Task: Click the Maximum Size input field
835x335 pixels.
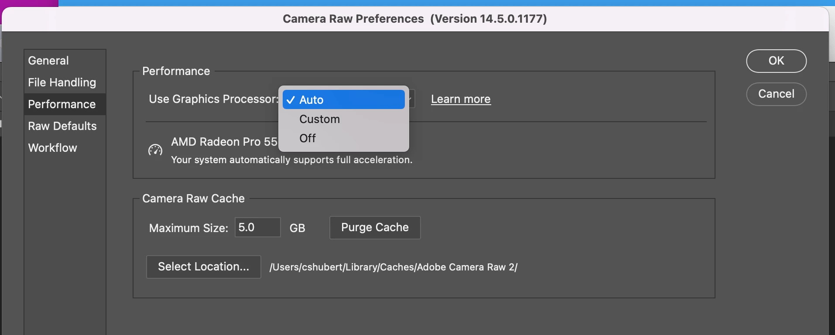Action: (x=257, y=227)
